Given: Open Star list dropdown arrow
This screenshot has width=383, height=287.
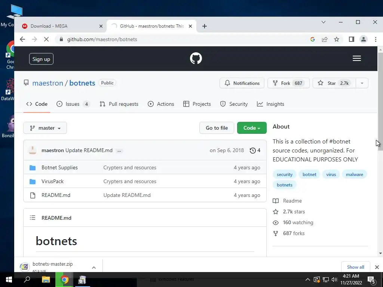Looking at the screenshot, I should point(362,83).
